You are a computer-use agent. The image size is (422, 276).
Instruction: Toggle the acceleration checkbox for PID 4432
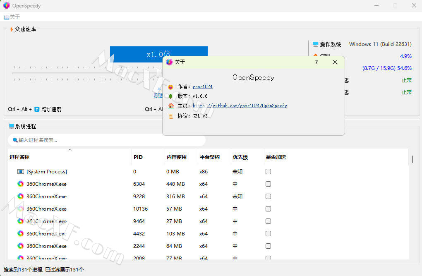[x=268, y=233]
